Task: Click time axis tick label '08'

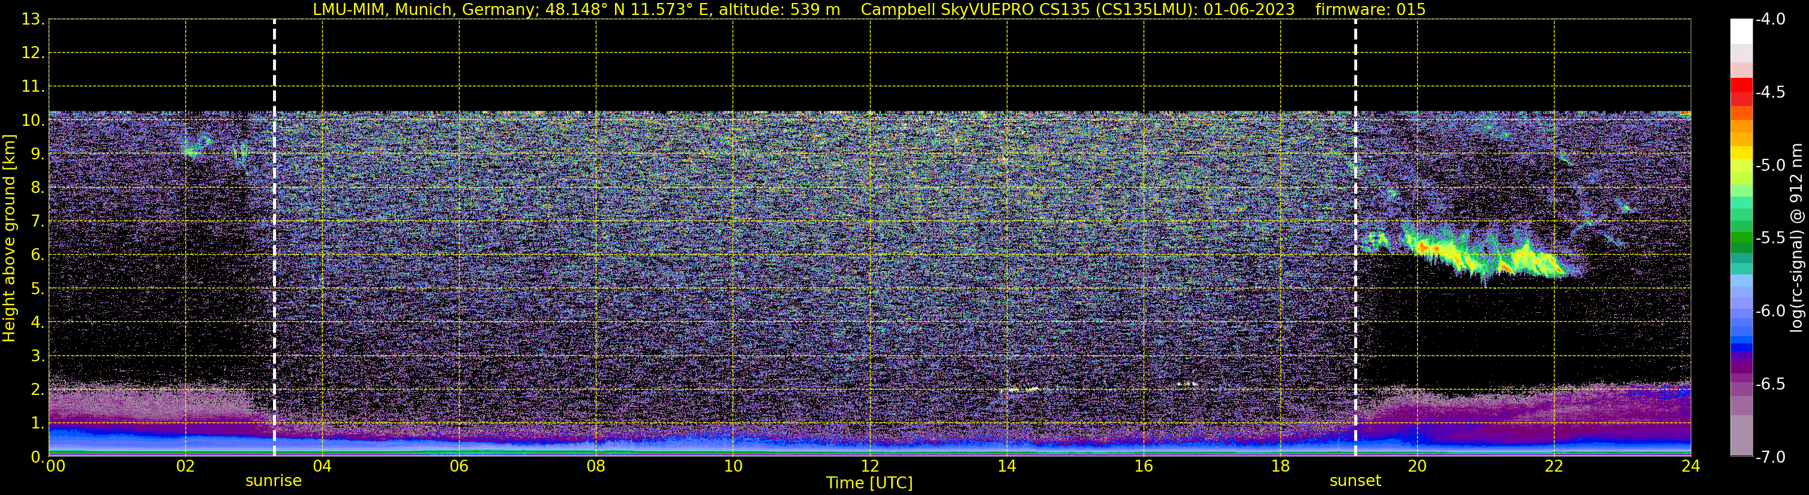Action: tap(596, 466)
